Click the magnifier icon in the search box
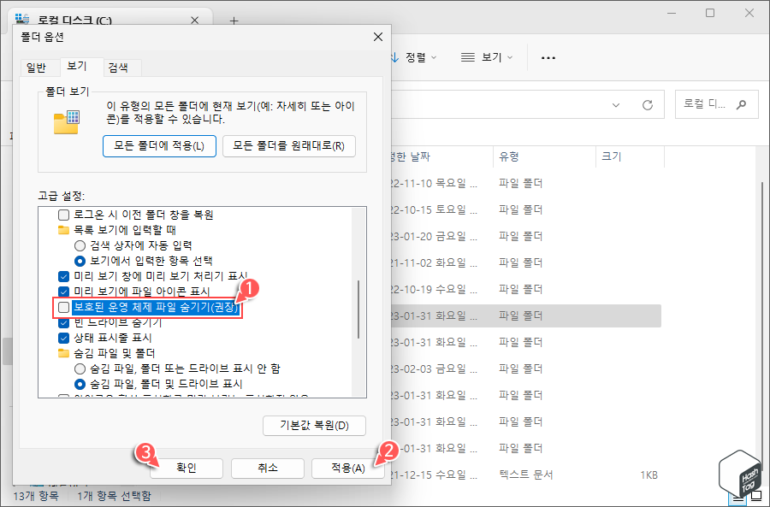 (x=741, y=103)
